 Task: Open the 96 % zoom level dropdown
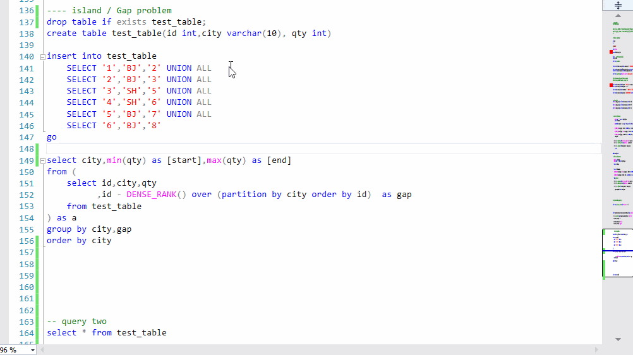(33, 350)
